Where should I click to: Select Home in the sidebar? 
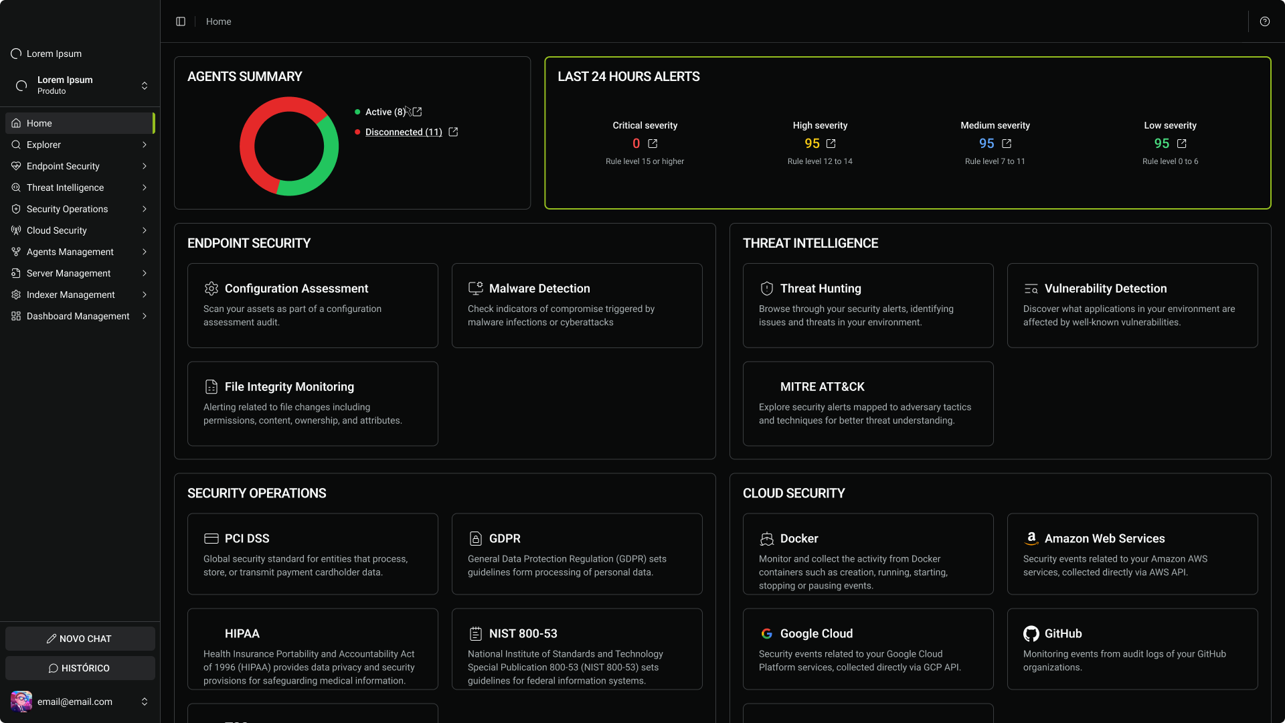[80, 123]
